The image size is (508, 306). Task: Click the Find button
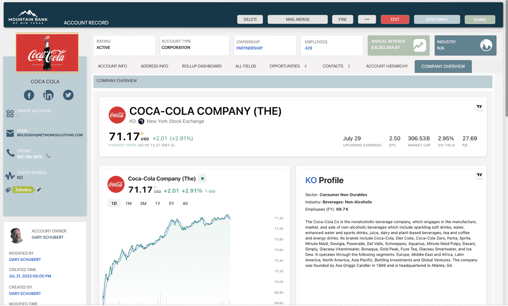[343, 19]
